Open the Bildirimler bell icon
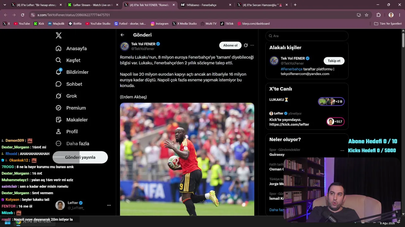405x227 pixels. click(x=59, y=72)
